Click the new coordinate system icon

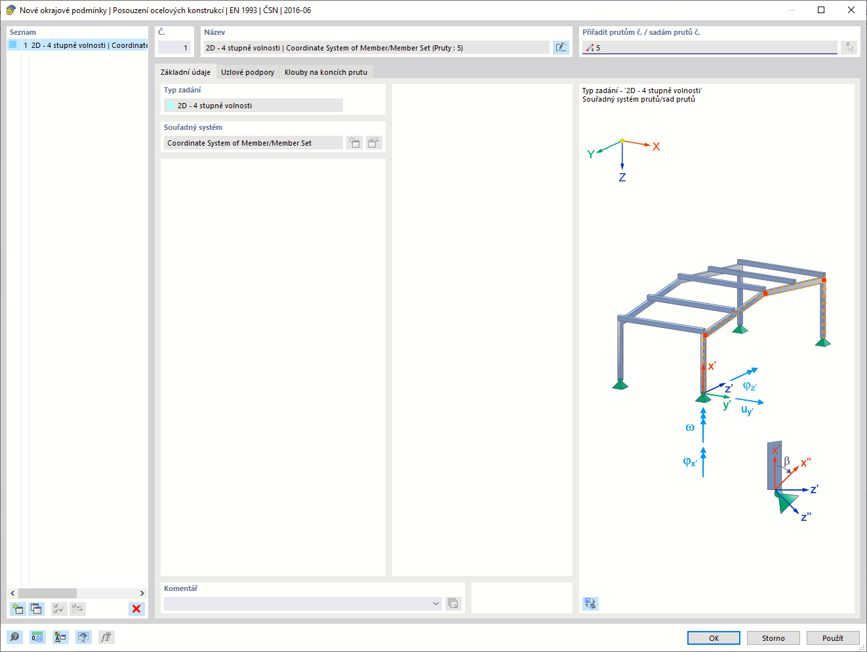pos(355,142)
